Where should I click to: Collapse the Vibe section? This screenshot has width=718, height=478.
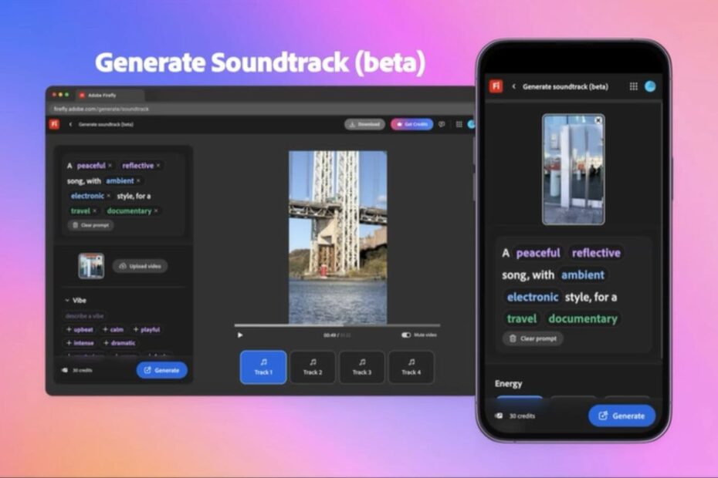pos(67,301)
